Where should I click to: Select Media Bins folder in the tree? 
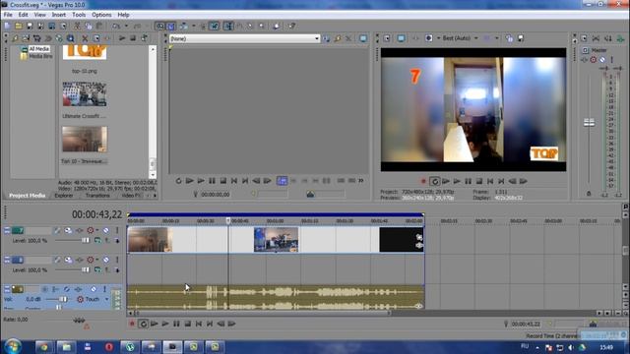tap(40, 56)
